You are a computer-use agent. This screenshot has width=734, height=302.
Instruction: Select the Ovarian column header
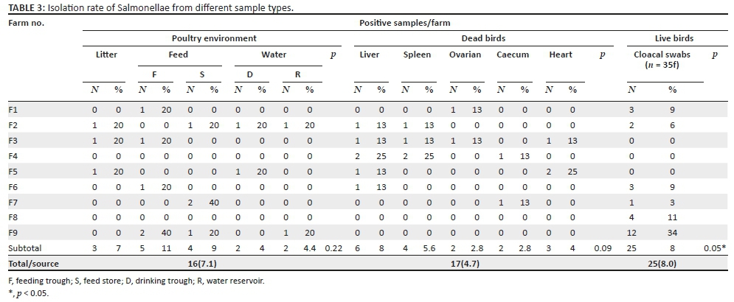click(x=465, y=55)
